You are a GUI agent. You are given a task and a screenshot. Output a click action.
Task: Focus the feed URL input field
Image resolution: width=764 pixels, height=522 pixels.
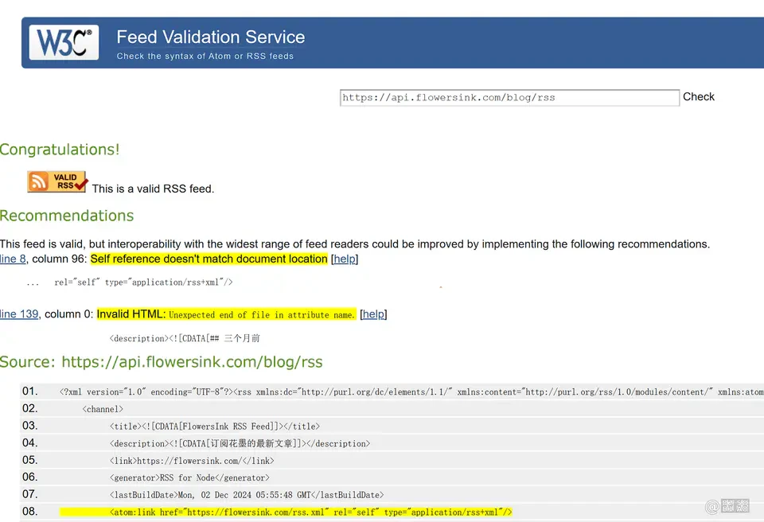509,98
